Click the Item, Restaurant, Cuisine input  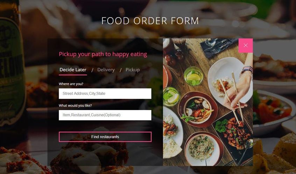105,115
